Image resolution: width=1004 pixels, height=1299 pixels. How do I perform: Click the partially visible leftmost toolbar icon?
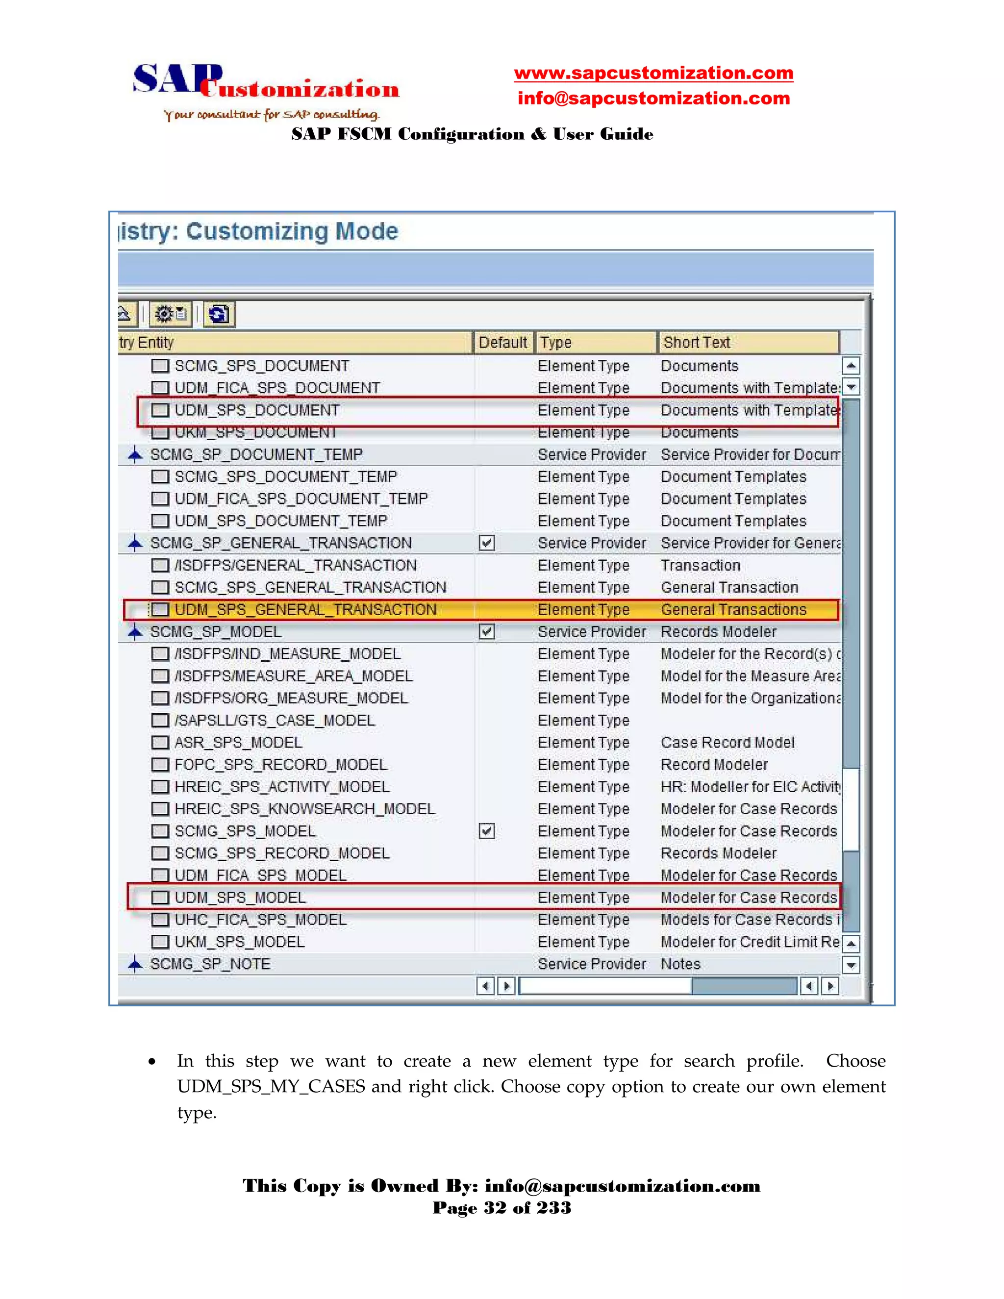[126, 313]
